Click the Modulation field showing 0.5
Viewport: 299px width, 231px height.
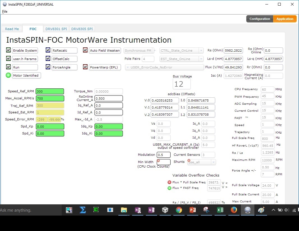[x=164, y=155]
